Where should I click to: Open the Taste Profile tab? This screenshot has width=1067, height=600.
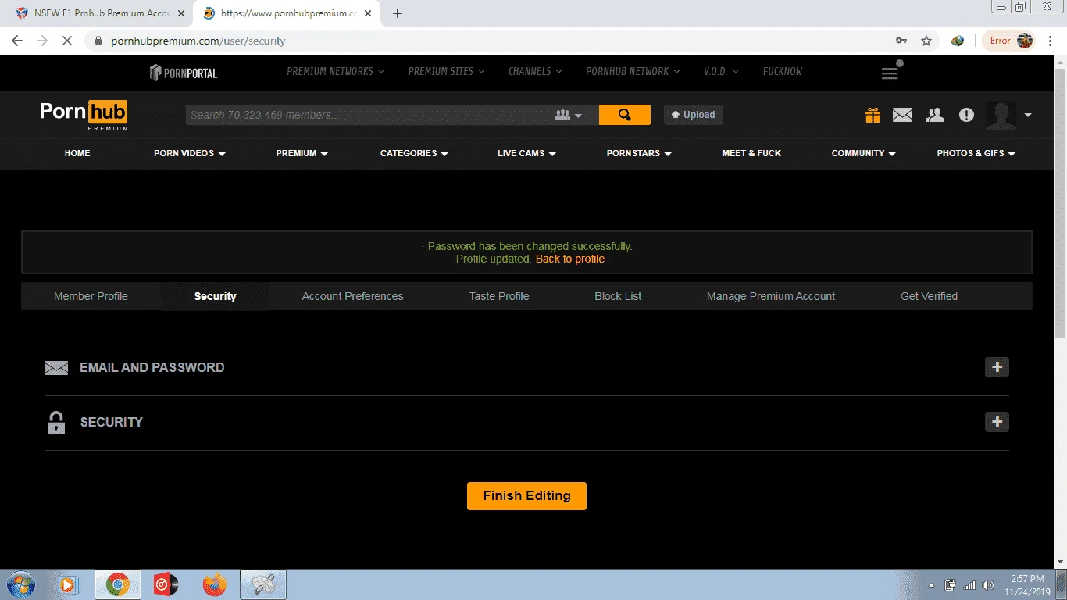click(x=499, y=296)
